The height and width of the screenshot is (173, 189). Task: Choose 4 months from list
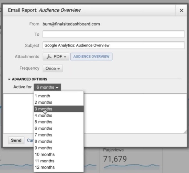59,115
